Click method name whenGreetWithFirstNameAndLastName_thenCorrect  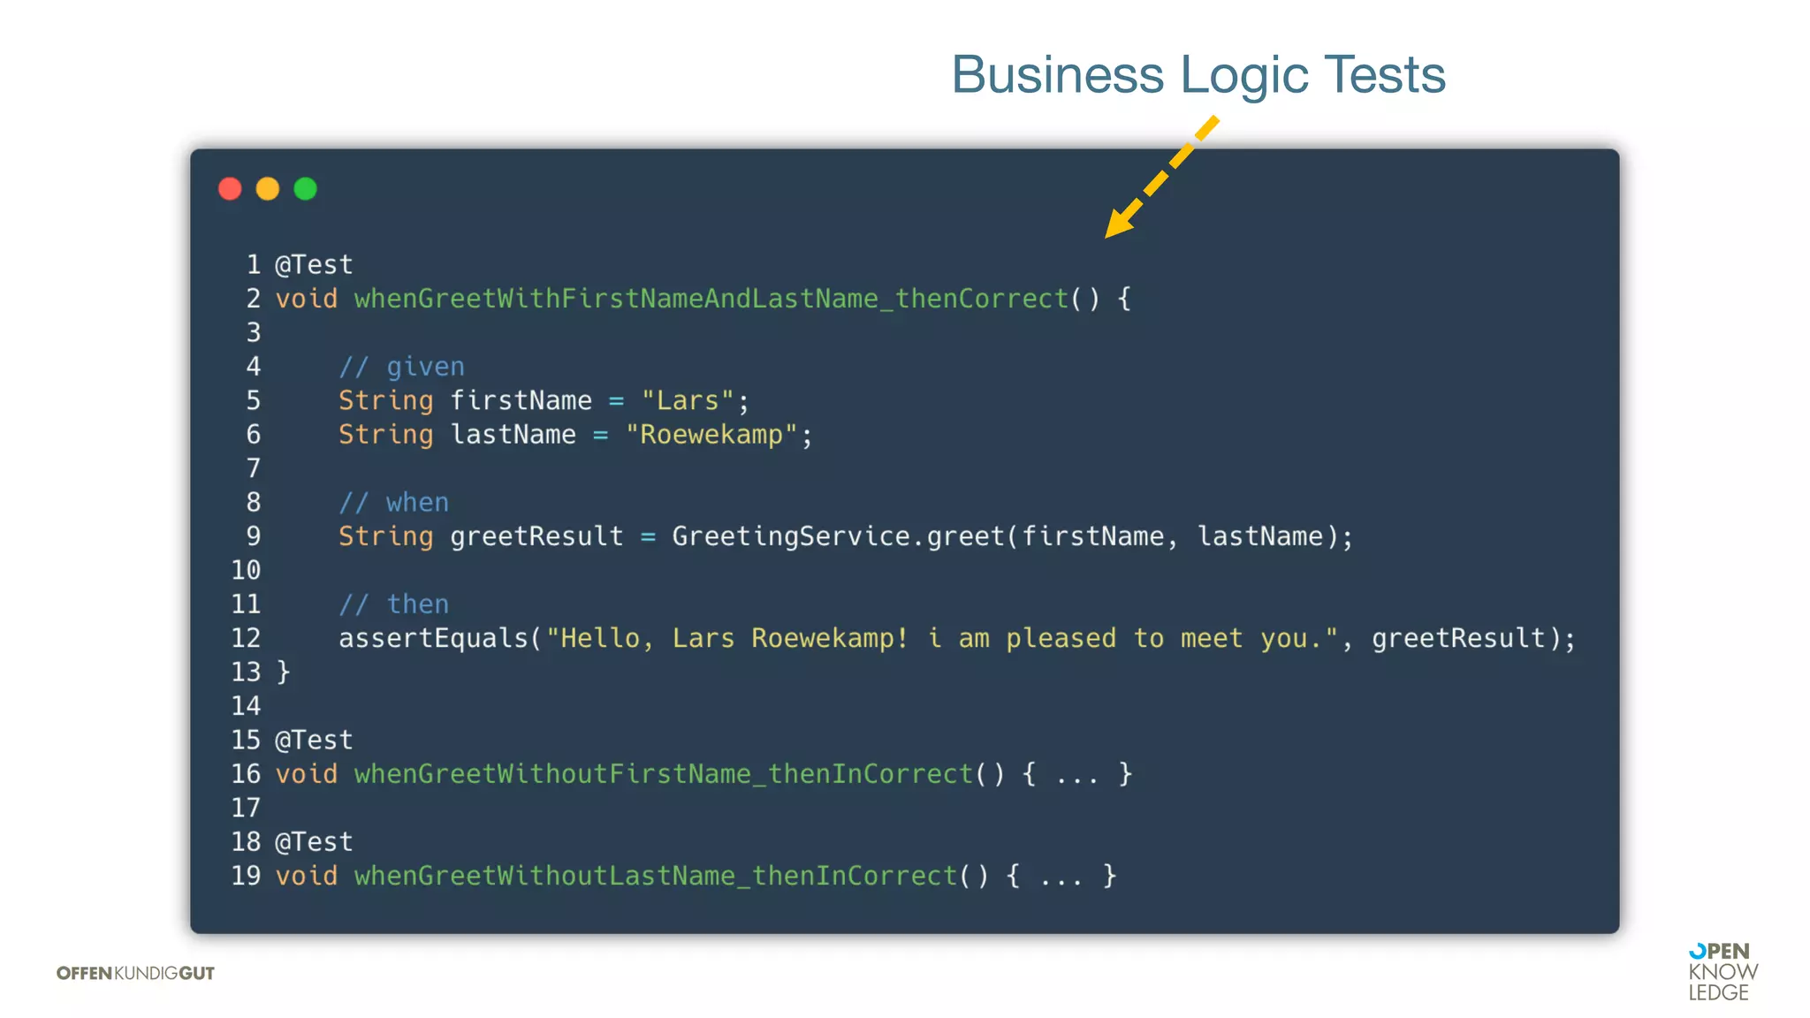pos(711,299)
